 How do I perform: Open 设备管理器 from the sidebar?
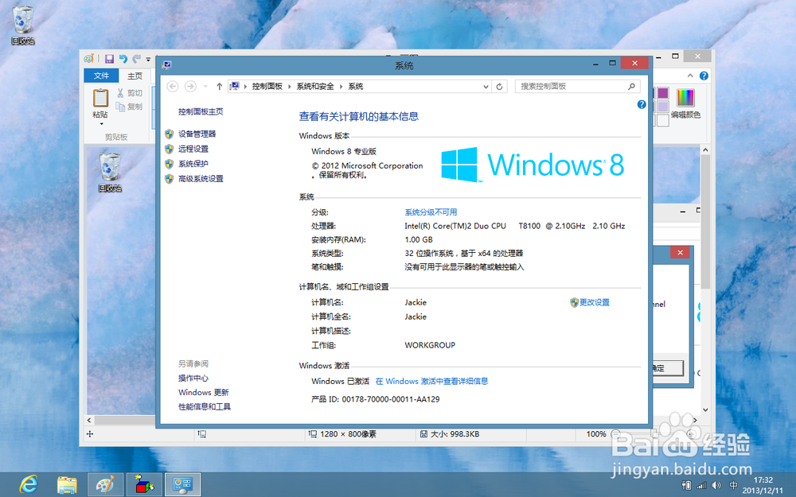coord(197,134)
